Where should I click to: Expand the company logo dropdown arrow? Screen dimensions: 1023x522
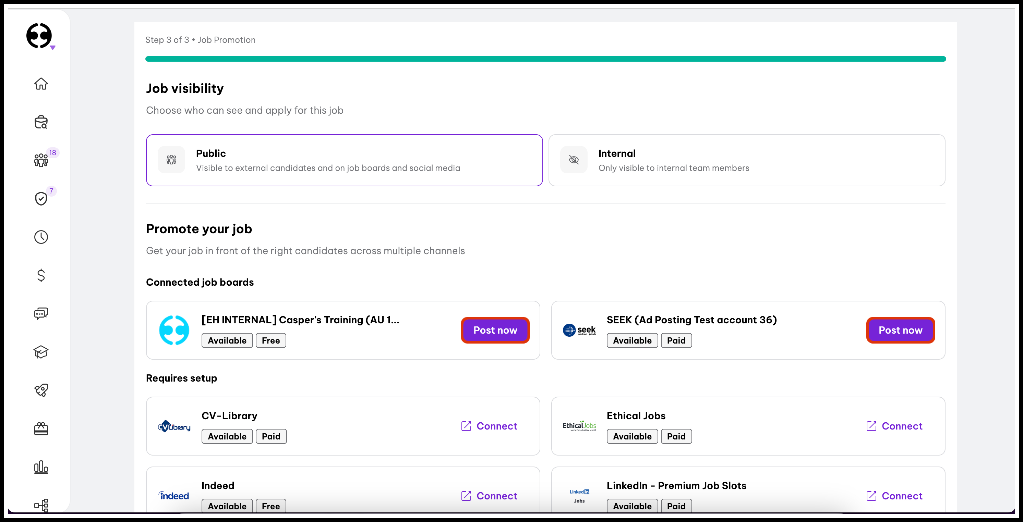point(52,48)
